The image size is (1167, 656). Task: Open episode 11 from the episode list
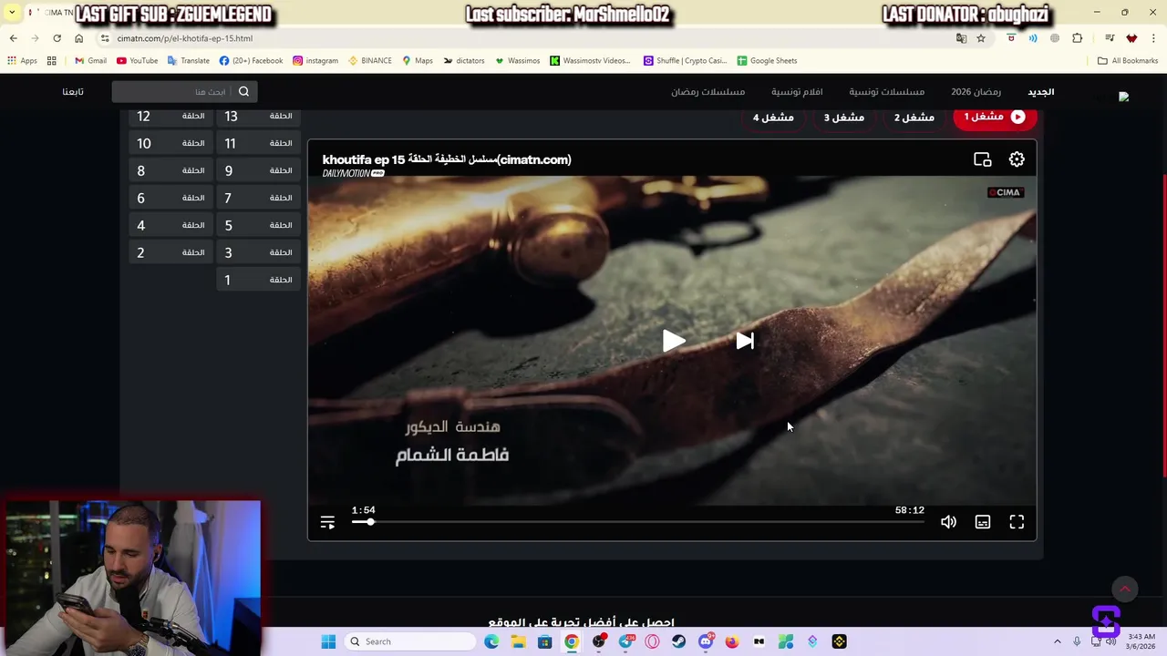click(x=258, y=143)
